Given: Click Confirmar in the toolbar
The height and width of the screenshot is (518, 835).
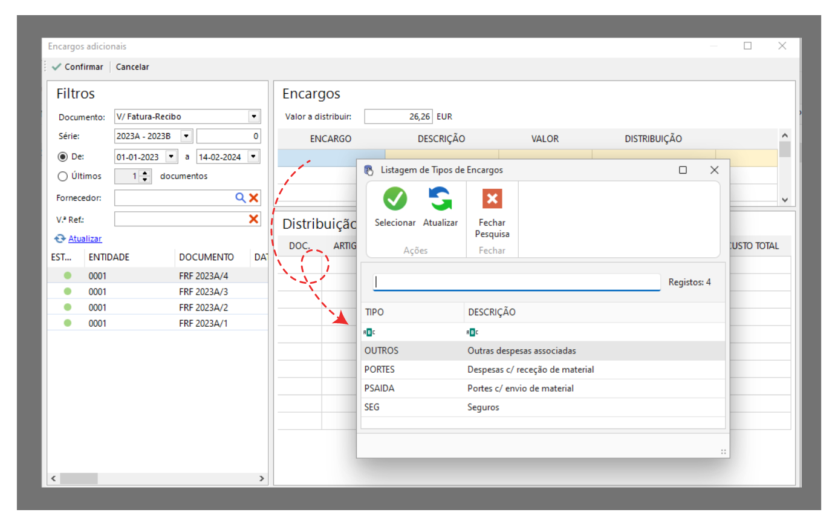Looking at the screenshot, I should pyautogui.click(x=78, y=67).
